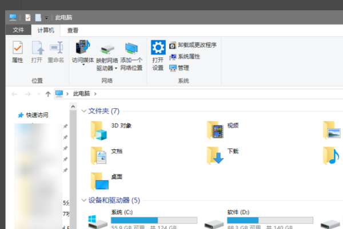343x229 pixels.
Task: Click the Properties (属性) ribbon icon
Action: (x=18, y=52)
